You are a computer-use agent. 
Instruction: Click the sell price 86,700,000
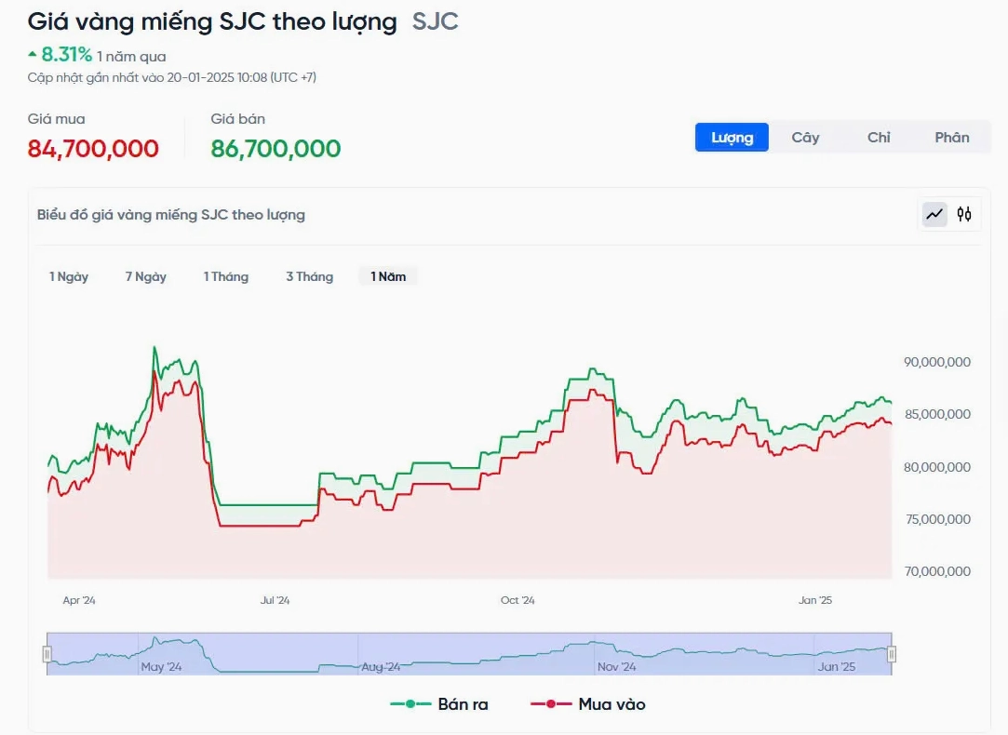(276, 149)
